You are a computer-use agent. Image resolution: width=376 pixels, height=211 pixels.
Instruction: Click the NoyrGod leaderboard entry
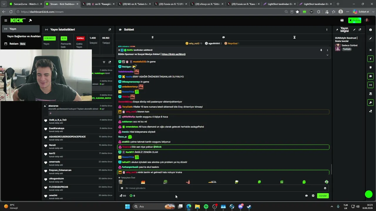pos(232,43)
